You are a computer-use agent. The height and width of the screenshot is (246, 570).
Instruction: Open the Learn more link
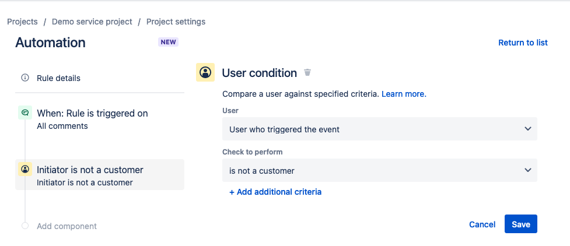[x=404, y=93]
